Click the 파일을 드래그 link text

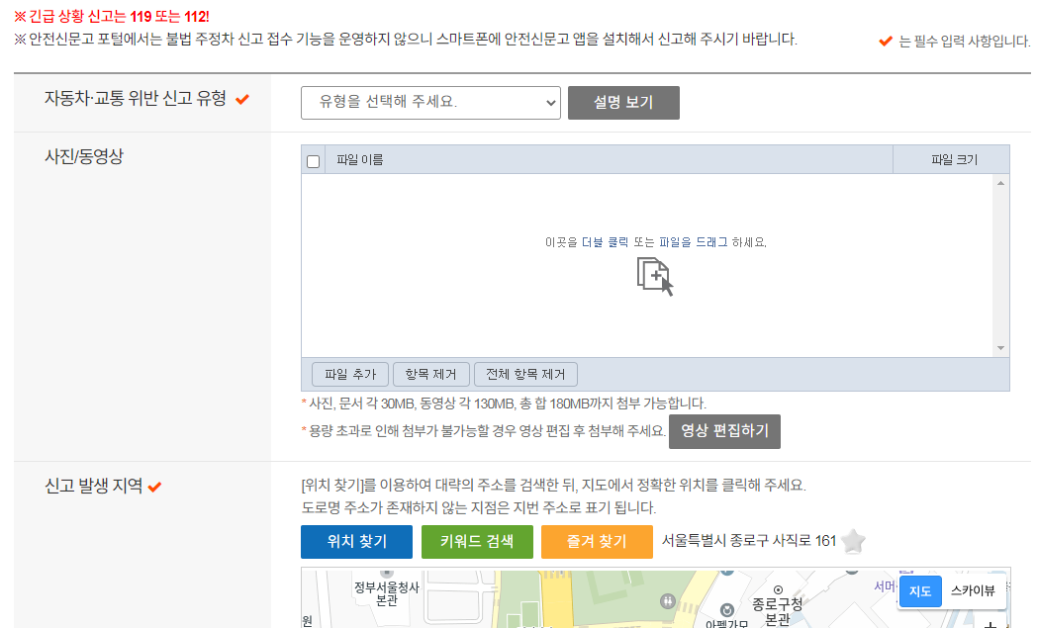click(x=693, y=242)
